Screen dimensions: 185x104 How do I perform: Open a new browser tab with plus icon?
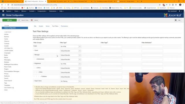[141, 1]
